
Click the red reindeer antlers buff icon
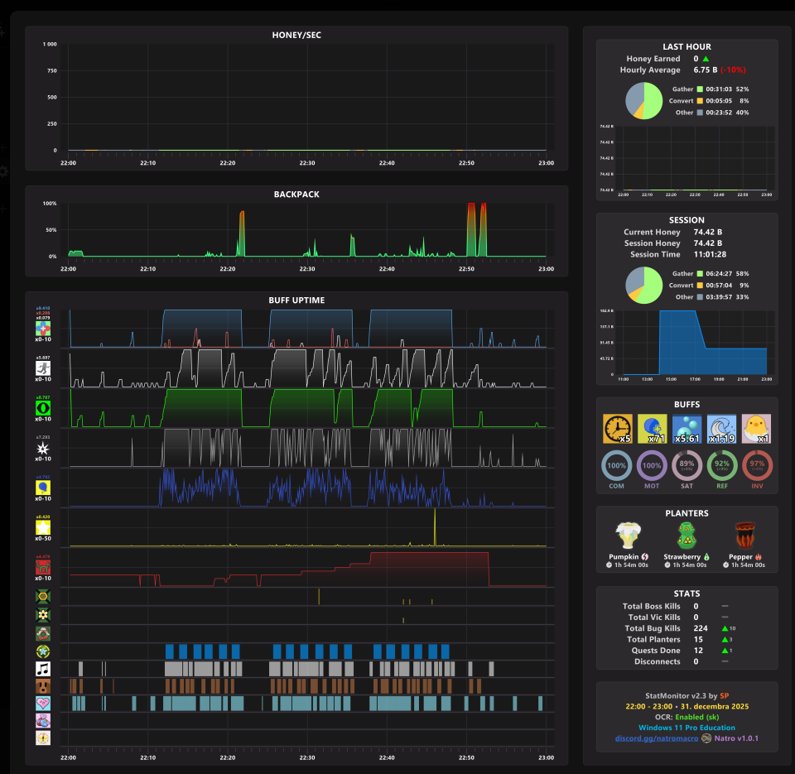tap(43, 567)
